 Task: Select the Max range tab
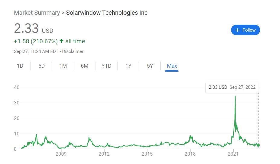click(x=172, y=66)
